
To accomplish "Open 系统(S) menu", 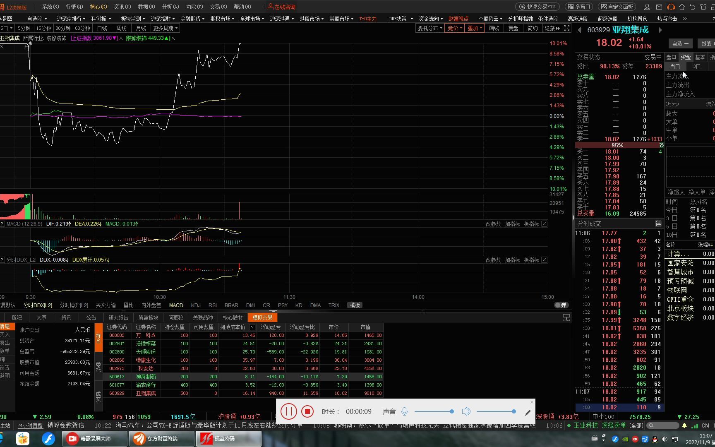I will pyautogui.click(x=50, y=7).
